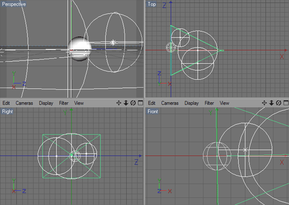Click the Front viewport label
Viewport: 289px width, 205px height.
(152, 111)
